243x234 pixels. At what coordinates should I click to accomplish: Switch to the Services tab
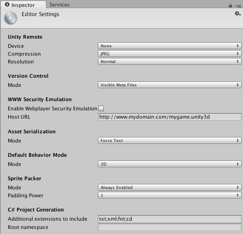pyautogui.click(x=60, y=5)
